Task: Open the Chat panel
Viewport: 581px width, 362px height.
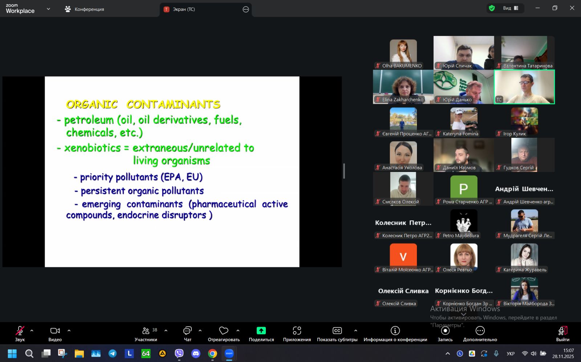Action: coord(187,331)
